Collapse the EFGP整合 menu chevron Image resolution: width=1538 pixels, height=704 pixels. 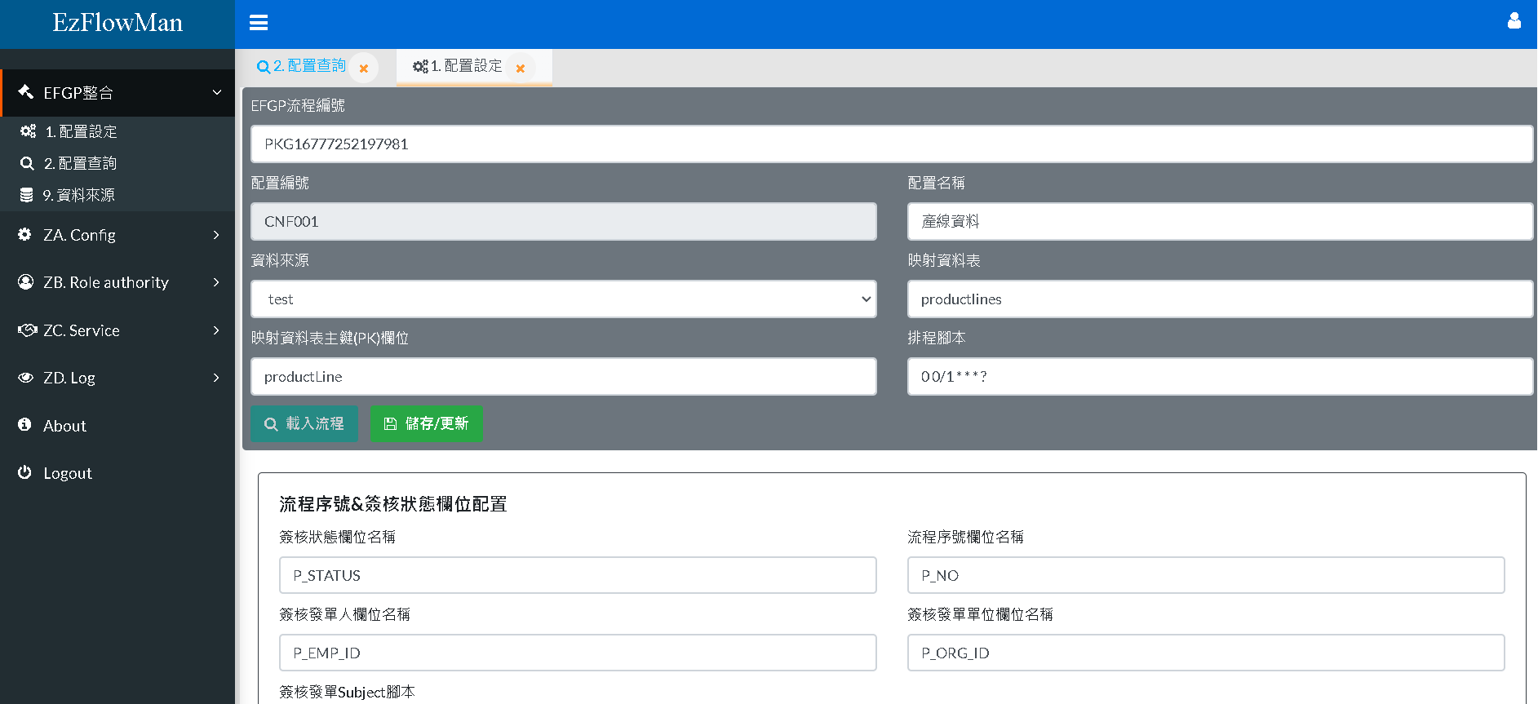pos(217,92)
